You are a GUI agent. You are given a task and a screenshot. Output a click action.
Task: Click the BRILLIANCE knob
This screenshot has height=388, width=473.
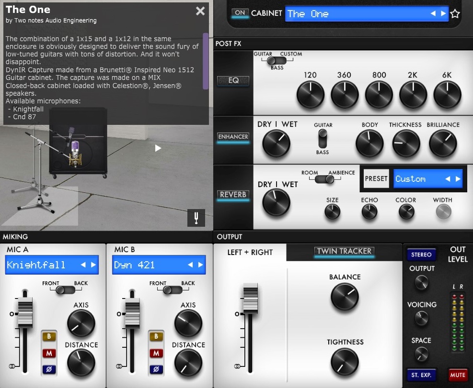(x=443, y=144)
